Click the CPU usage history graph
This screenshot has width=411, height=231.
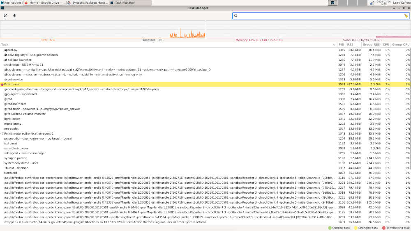pyautogui.click(x=102, y=30)
